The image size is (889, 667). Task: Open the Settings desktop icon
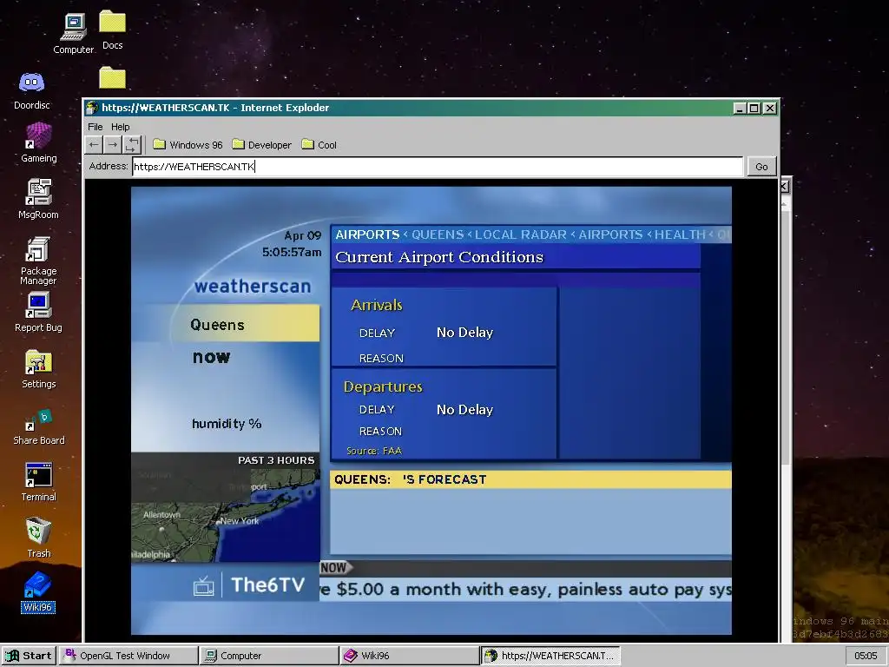[x=38, y=368]
